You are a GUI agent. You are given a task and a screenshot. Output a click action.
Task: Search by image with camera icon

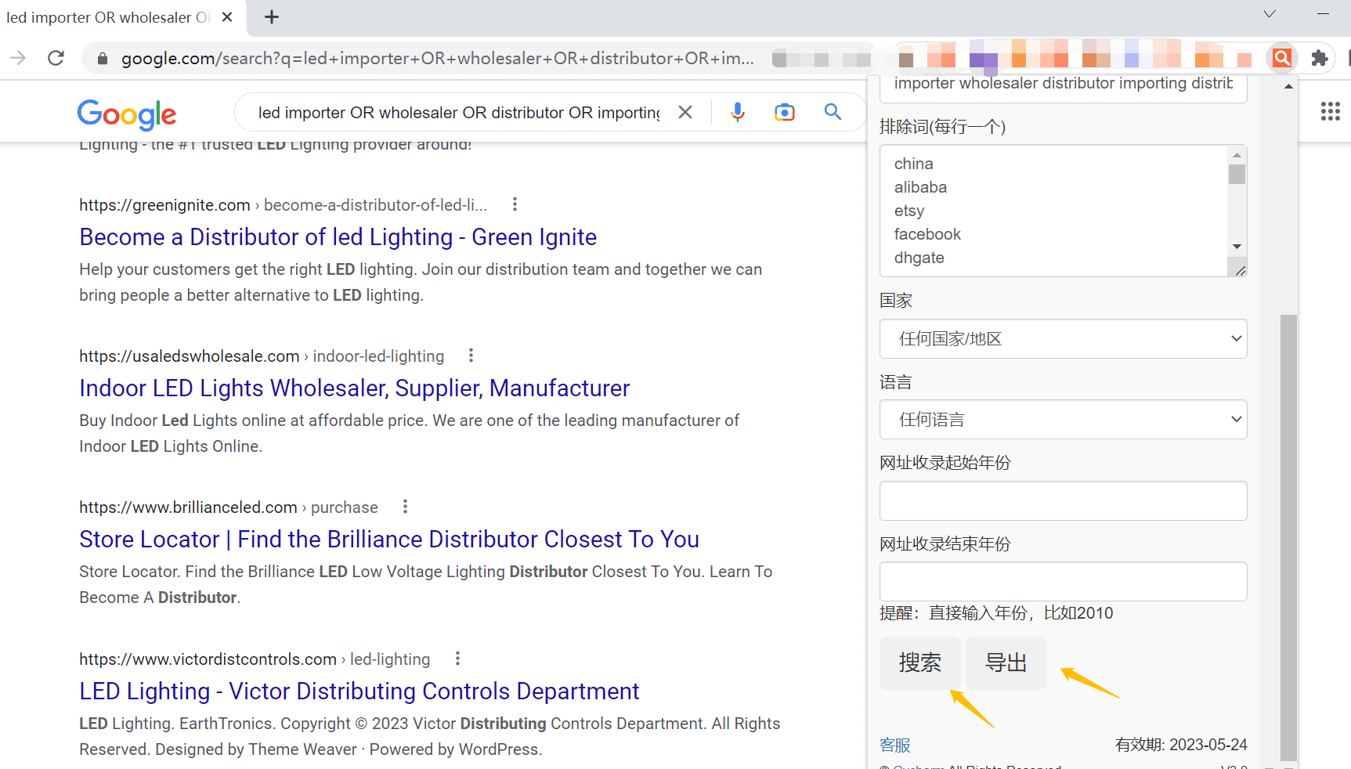[784, 112]
